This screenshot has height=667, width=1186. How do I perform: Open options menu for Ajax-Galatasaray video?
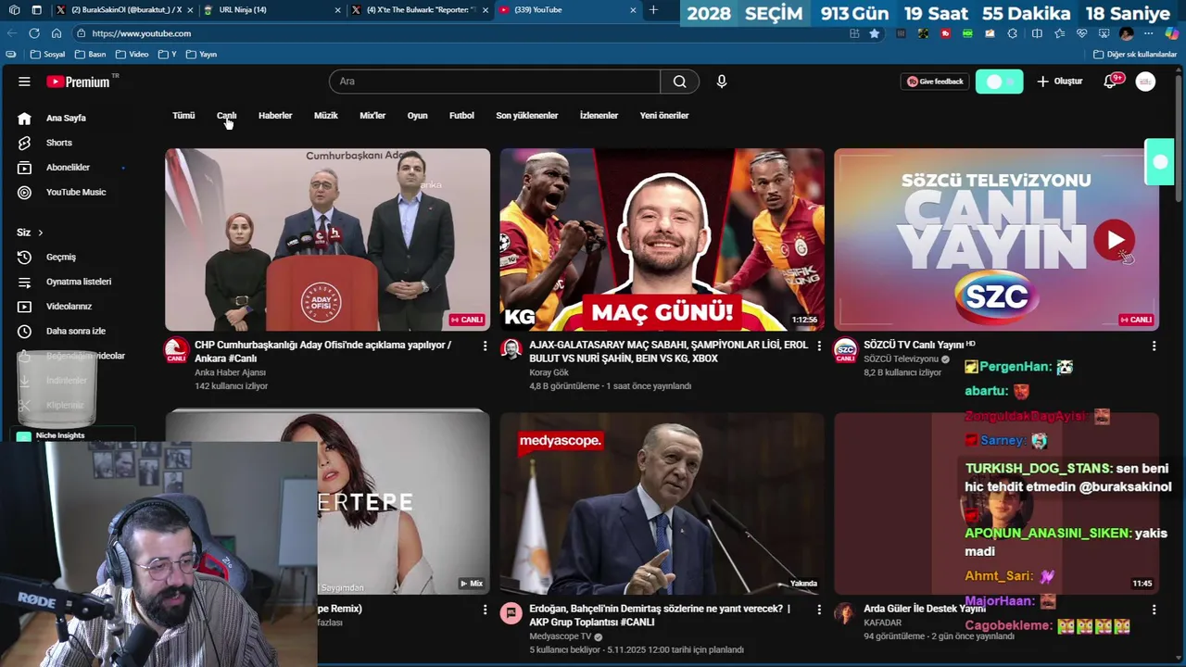[819, 346]
